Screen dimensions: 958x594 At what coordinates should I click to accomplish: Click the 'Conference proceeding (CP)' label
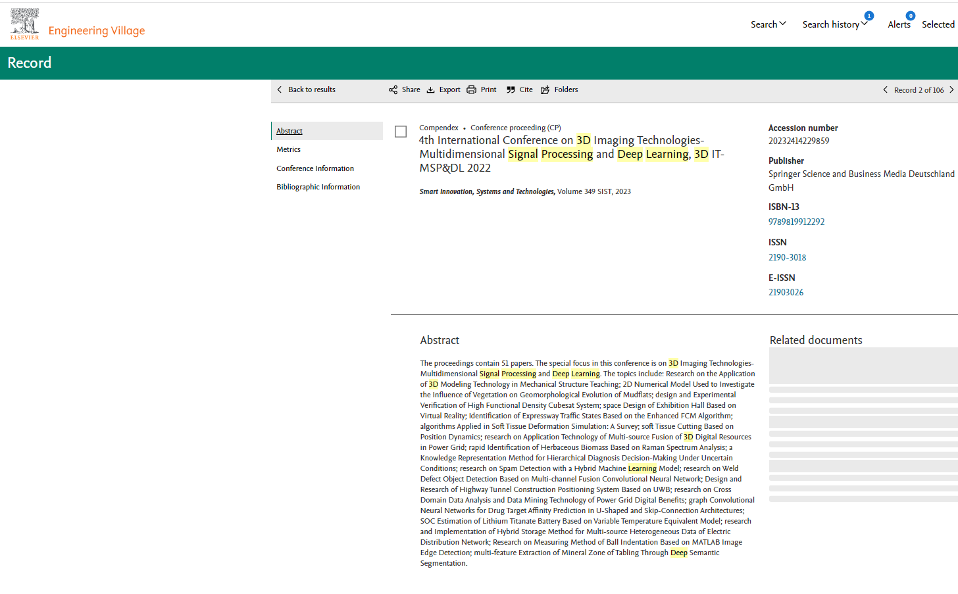(x=516, y=128)
